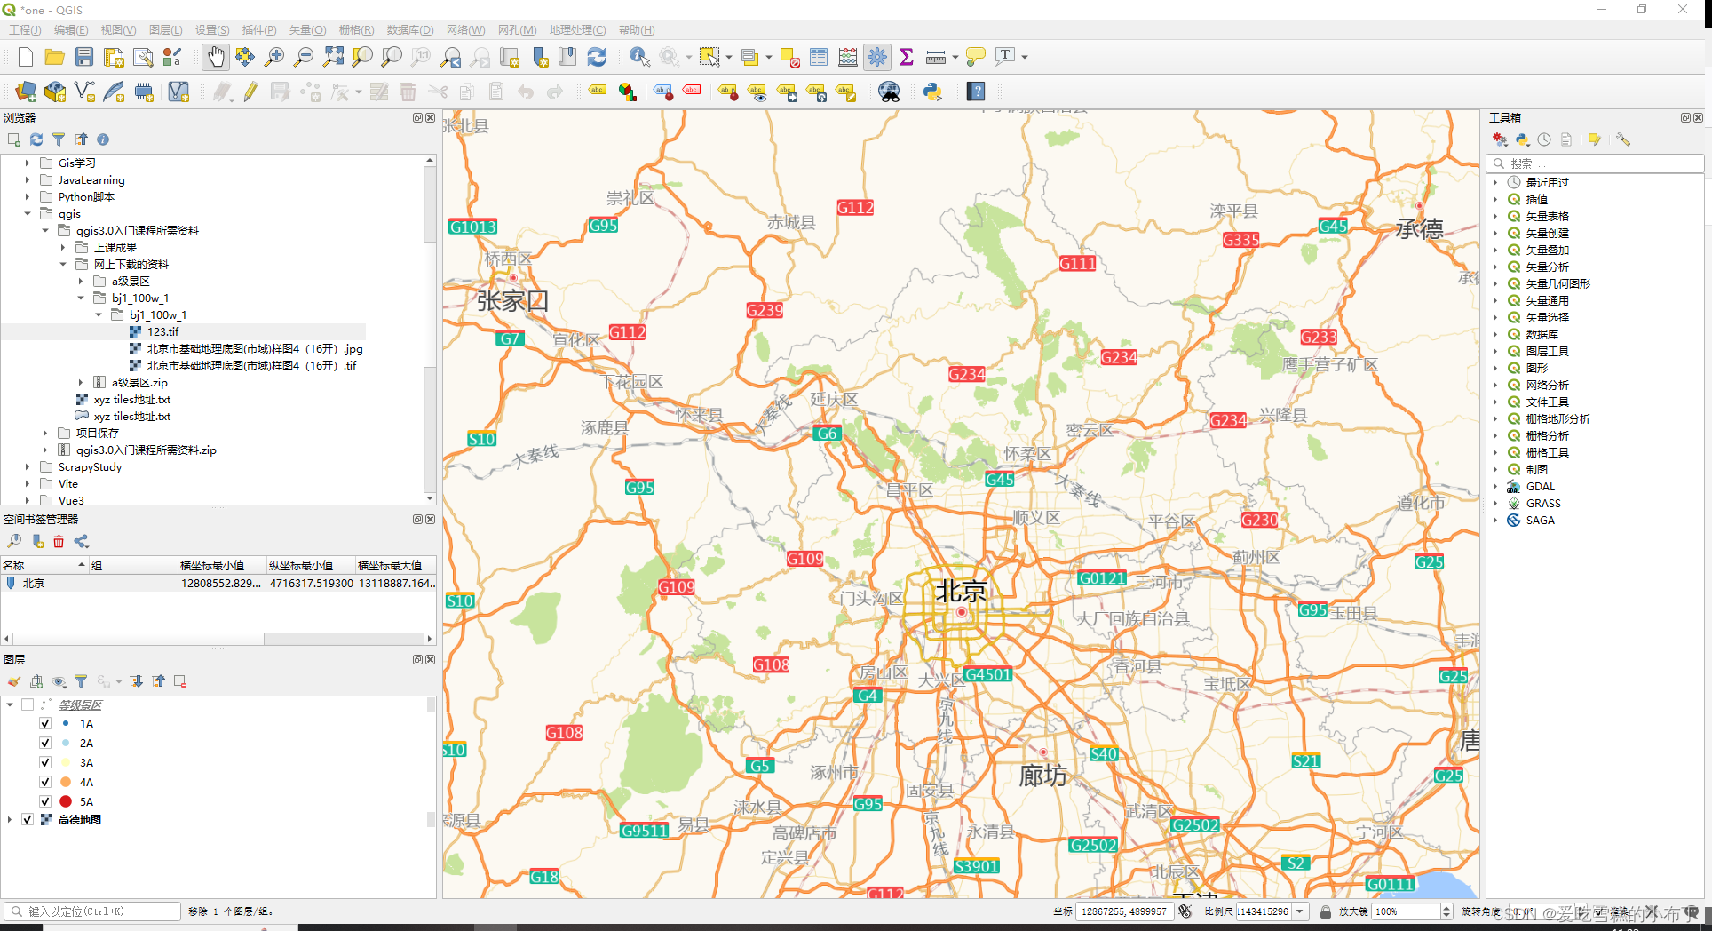Toggle the scale lock icon

pos(1326,911)
